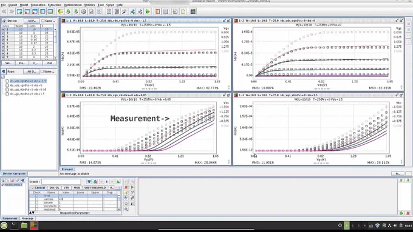
Task: Click the new-window icon with green dot
Action: [19, 12]
